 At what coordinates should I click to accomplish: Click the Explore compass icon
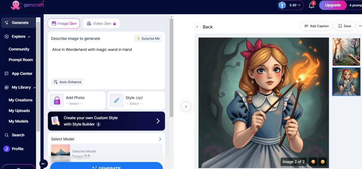coord(7,36)
